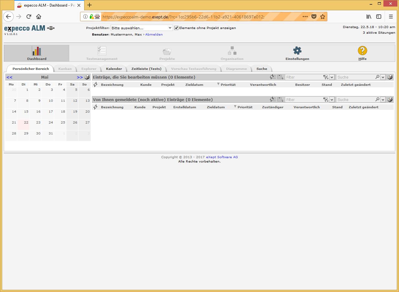
Task: Open the Projektfilter dropdown
Action: click(x=142, y=28)
